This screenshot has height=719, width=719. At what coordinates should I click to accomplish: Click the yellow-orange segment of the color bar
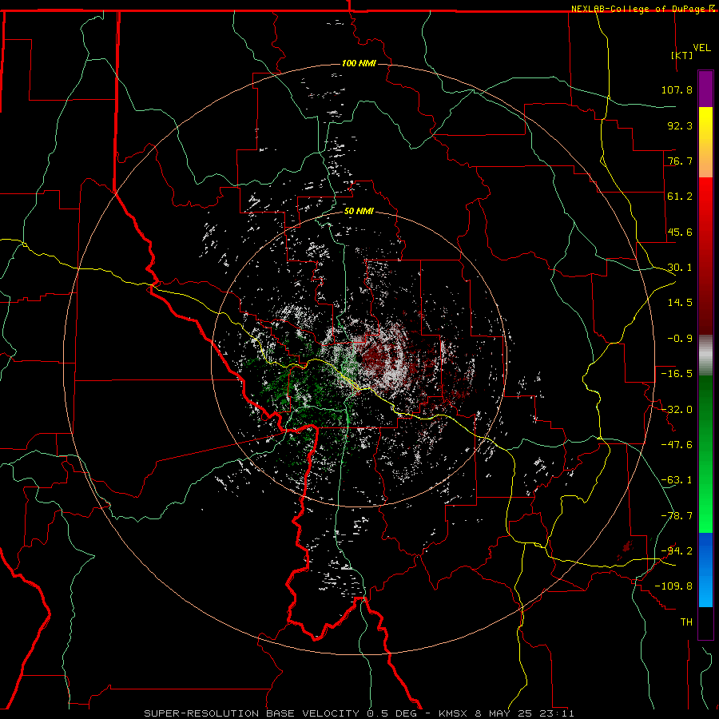[x=705, y=142]
